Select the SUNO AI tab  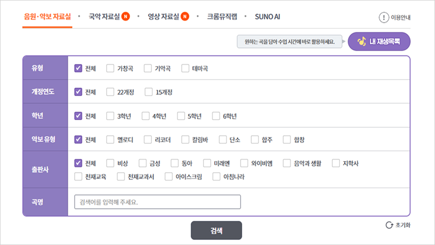point(268,17)
